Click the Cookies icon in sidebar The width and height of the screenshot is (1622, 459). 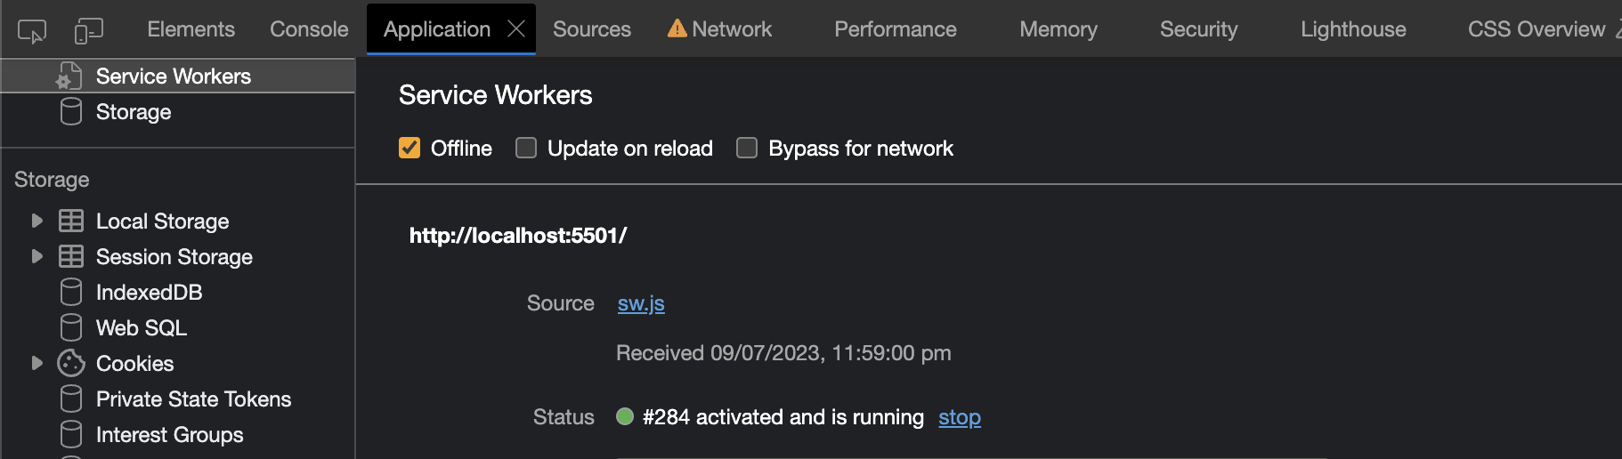71,363
